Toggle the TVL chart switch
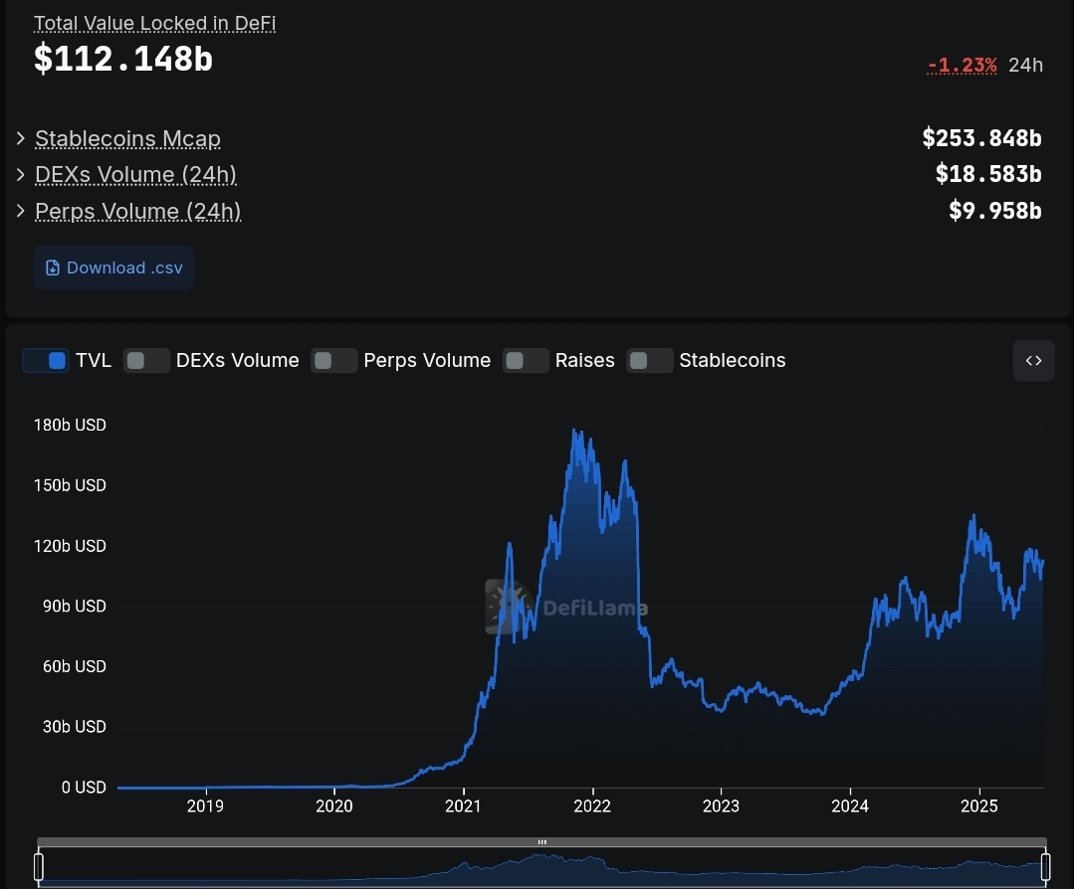Image resolution: width=1074 pixels, height=889 pixels. [x=46, y=361]
